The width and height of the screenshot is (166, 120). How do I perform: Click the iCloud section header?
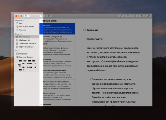coord(17,51)
